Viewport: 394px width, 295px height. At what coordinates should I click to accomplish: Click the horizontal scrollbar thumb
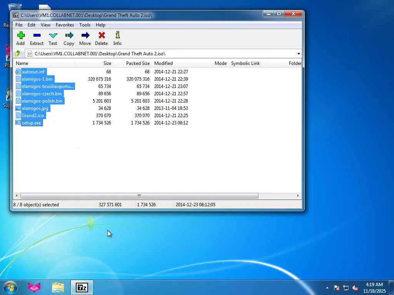(x=139, y=196)
